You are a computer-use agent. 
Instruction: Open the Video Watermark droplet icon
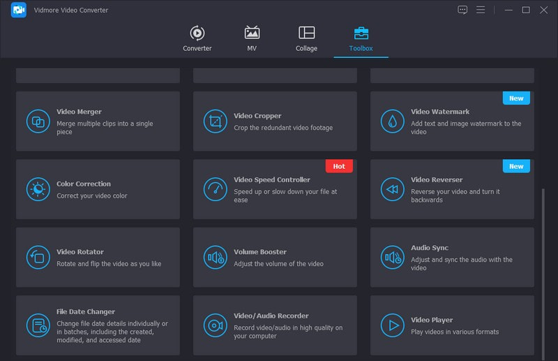[392, 121]
